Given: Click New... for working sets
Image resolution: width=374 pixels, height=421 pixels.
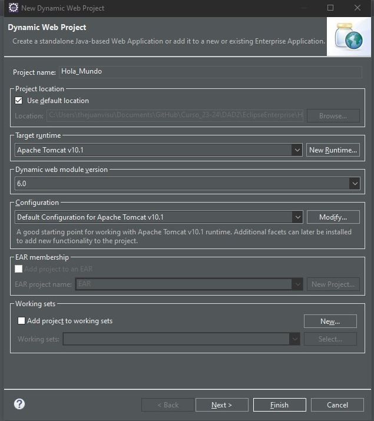Looking at the screenshot, I should pyautogui.click(x=330, y=321).
